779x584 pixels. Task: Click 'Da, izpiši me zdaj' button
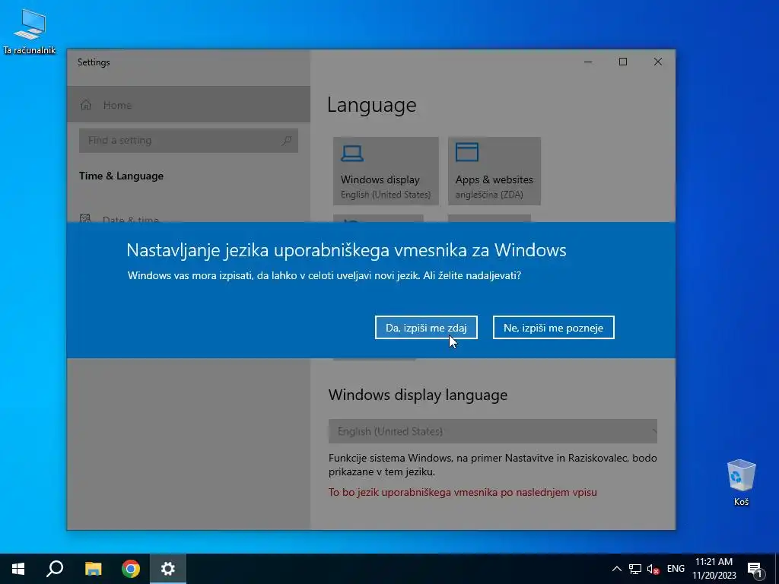[426, 328]
